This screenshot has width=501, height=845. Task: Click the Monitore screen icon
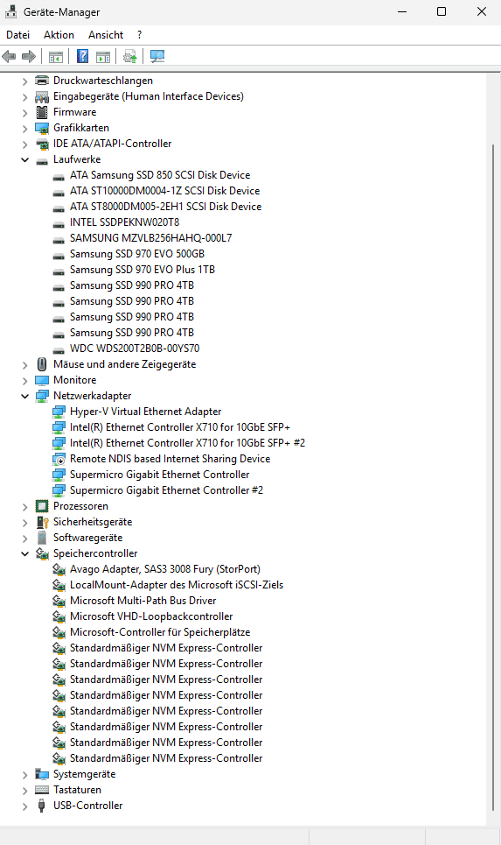[42, 380]
